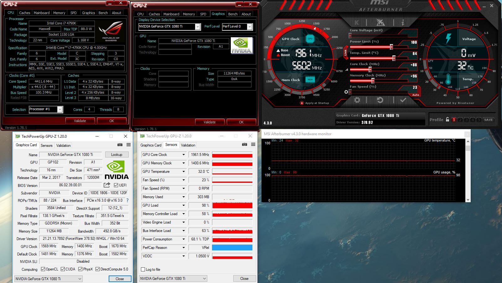This screenshot has width=502, height=283.
Task: Adjust the Power Limit slider handle
Action: tap(391, 47)
